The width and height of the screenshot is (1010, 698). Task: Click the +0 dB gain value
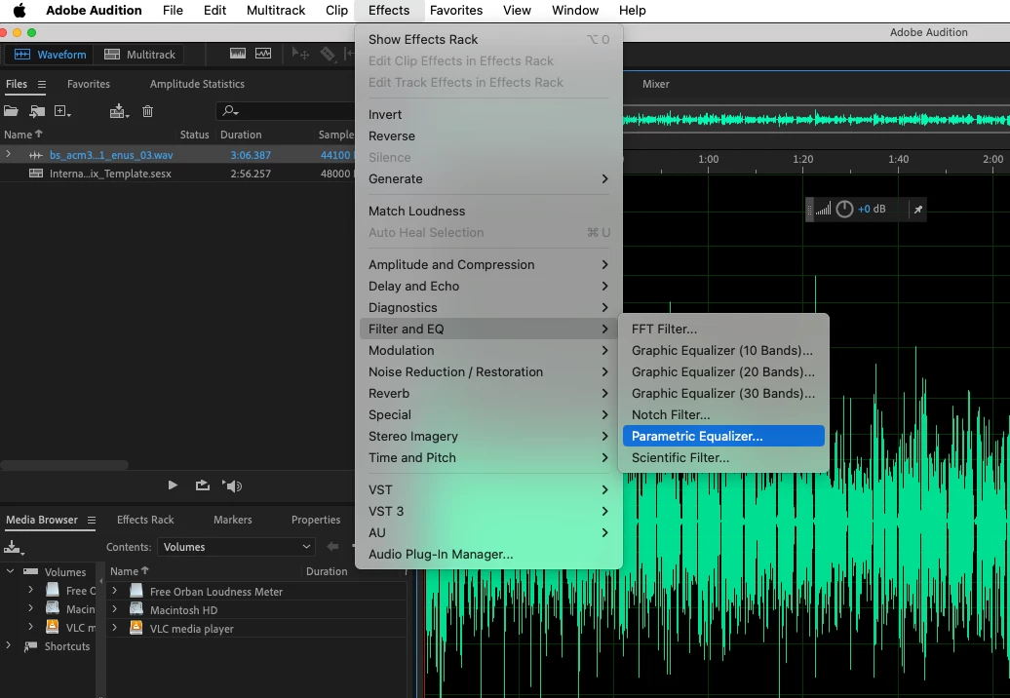(872, 210)
